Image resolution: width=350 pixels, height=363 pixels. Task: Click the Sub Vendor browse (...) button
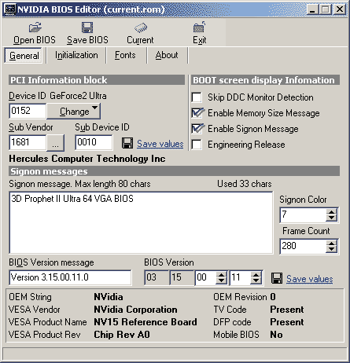pyautogui.click(x=55, y=143)
